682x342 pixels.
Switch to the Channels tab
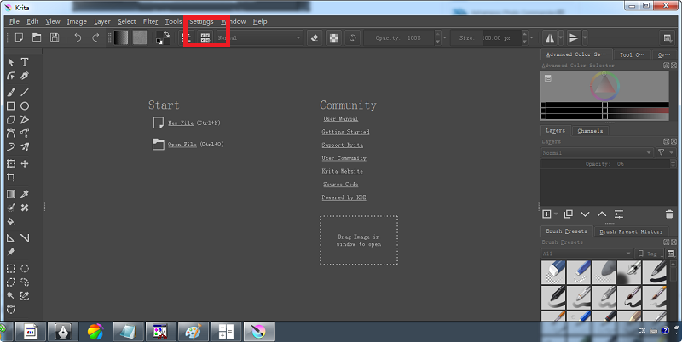tap(590, 131)
